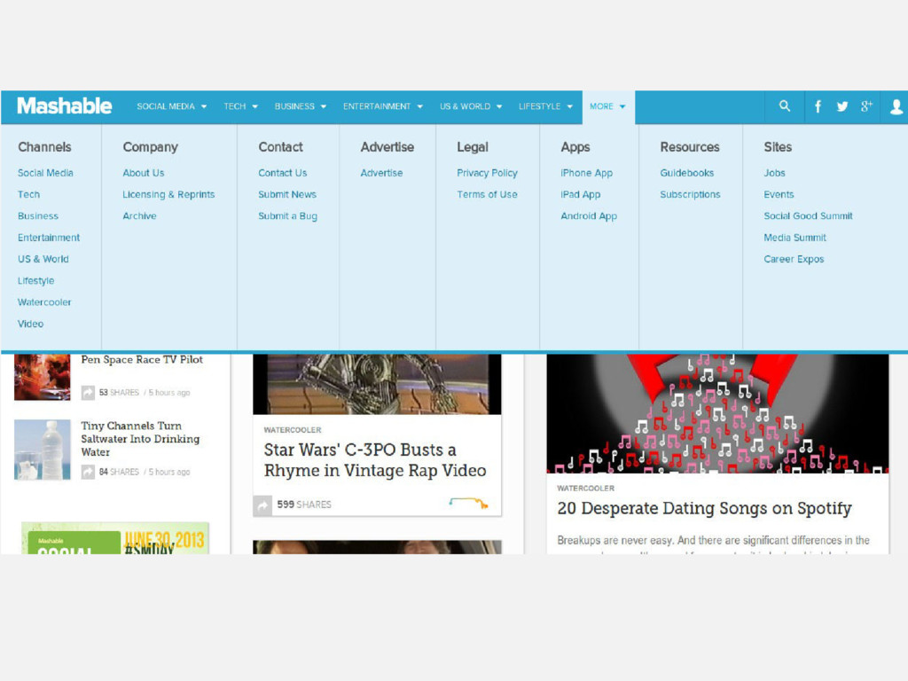Select Social Media under Channels
This screenshot has width=908, height=681.
point(45,173)
